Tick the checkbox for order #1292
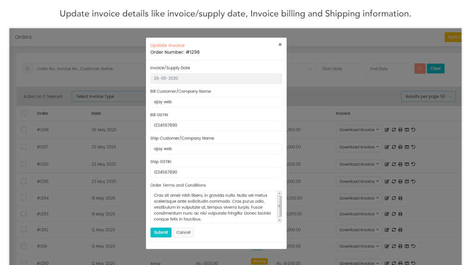 tap(24, 230)
